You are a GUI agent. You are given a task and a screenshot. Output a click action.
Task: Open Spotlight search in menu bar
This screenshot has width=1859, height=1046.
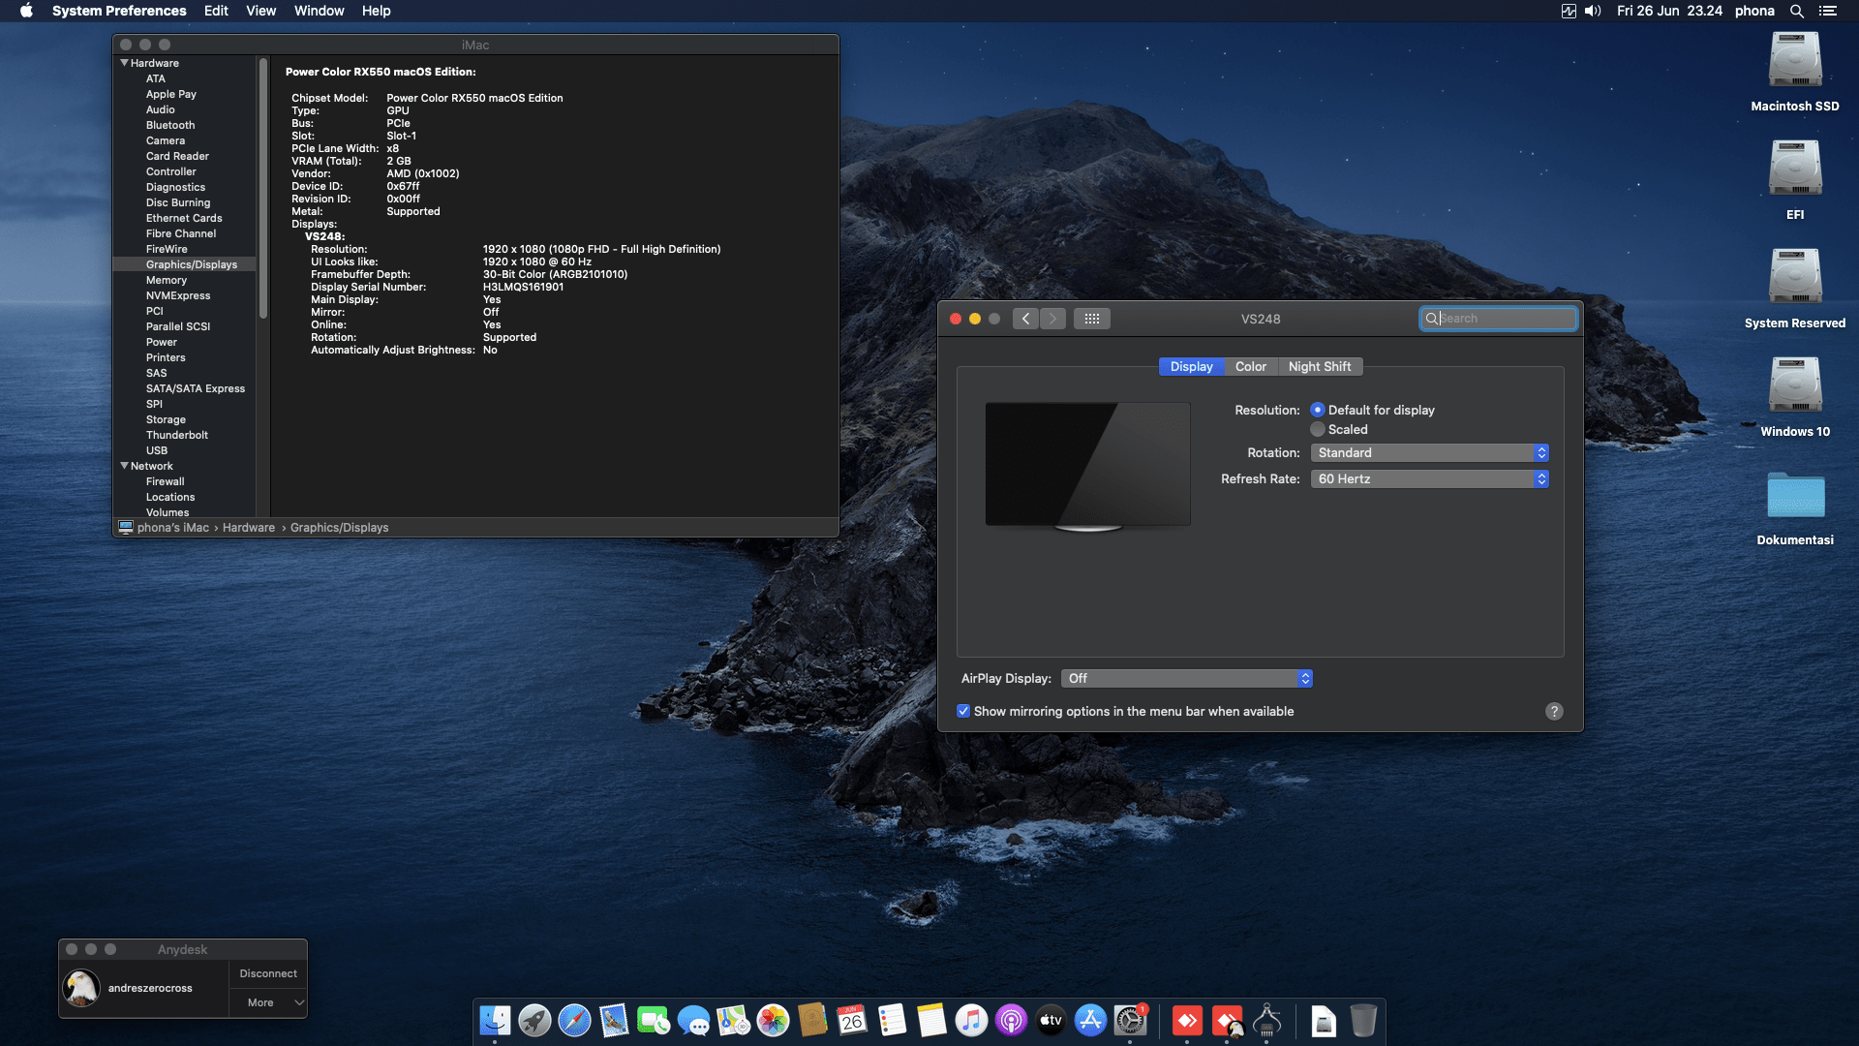point(1796,11)
